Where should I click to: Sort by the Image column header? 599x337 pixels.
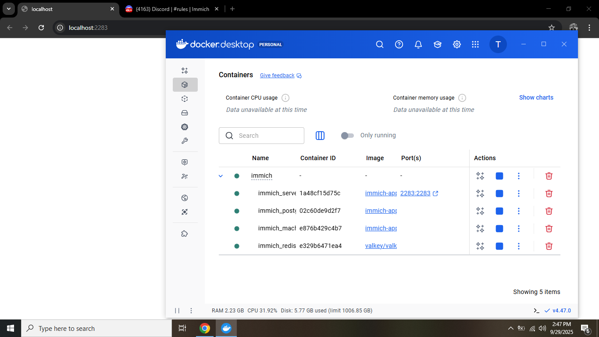tap(375, 158)
